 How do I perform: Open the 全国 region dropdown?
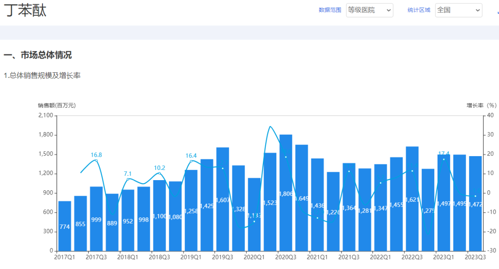point(459,10)
